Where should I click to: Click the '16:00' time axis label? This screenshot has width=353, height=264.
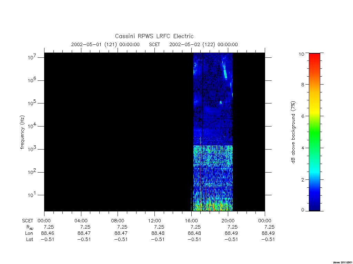191,221
